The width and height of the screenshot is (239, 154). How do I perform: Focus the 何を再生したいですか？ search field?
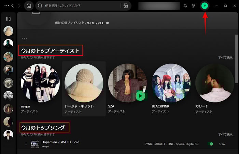[x=83, y=6]
